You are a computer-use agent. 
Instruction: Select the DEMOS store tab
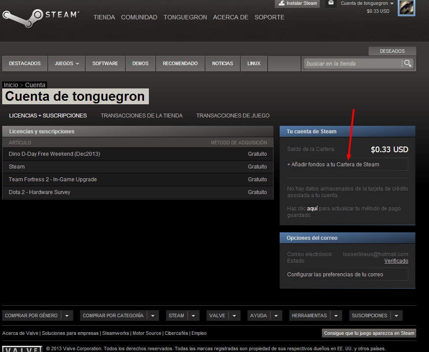141,63
